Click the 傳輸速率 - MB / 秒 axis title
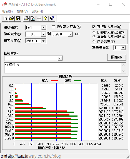 [51, 148]
